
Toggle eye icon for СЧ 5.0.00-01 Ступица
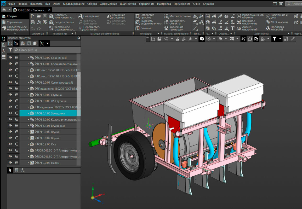click(10, 101)
